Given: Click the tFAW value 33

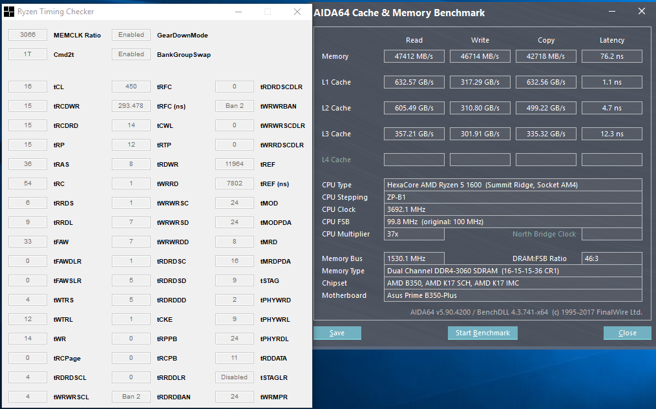Looking at the screenshot, I should [28, 241].
